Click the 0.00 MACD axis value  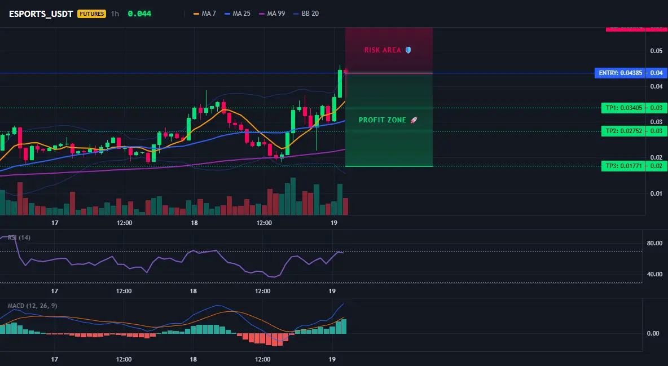[x=653, y=333]
